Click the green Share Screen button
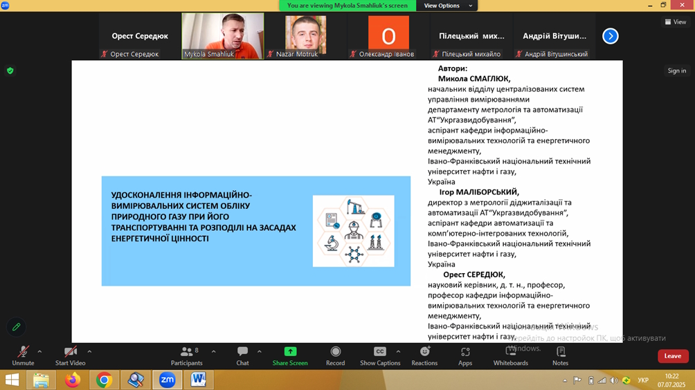This screenshot has width=695, height=390. 290,356
